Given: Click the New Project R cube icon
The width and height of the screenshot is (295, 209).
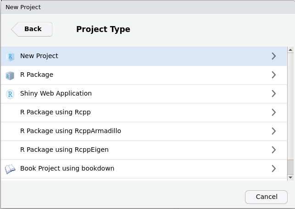Looking at the screenshot, I should (x=10, y=56).
